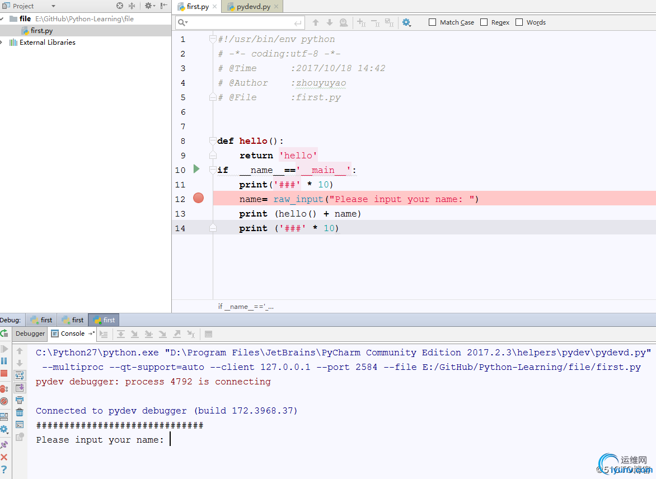Close the first.py editor tab
Image resolution: width=656 pixels, height=479 pixels.
(x=214, y=6)
